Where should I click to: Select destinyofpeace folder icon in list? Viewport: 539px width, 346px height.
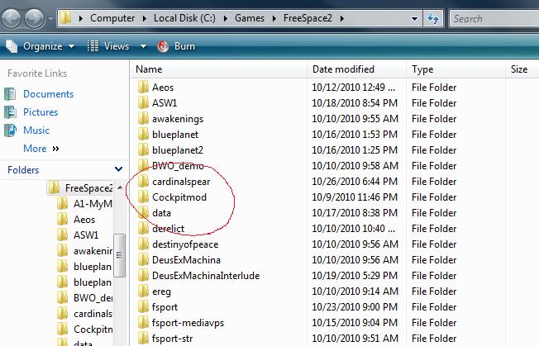[143, 244]
